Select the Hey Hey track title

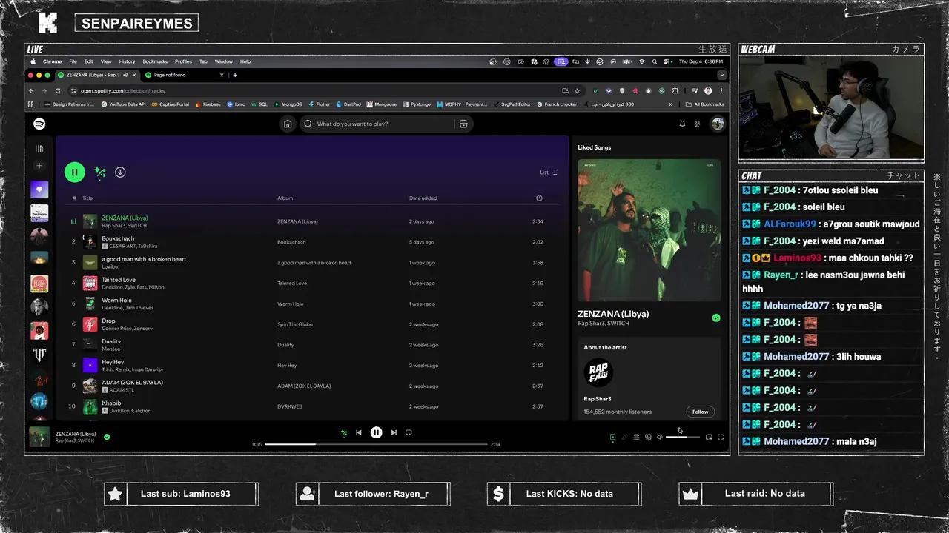[113, 362]
